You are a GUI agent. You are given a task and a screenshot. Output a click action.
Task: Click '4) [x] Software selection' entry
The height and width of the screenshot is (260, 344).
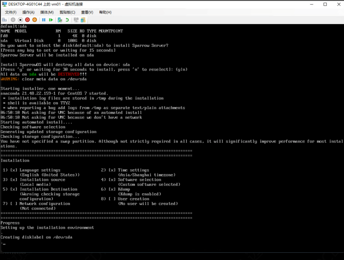tap(131, 180)
